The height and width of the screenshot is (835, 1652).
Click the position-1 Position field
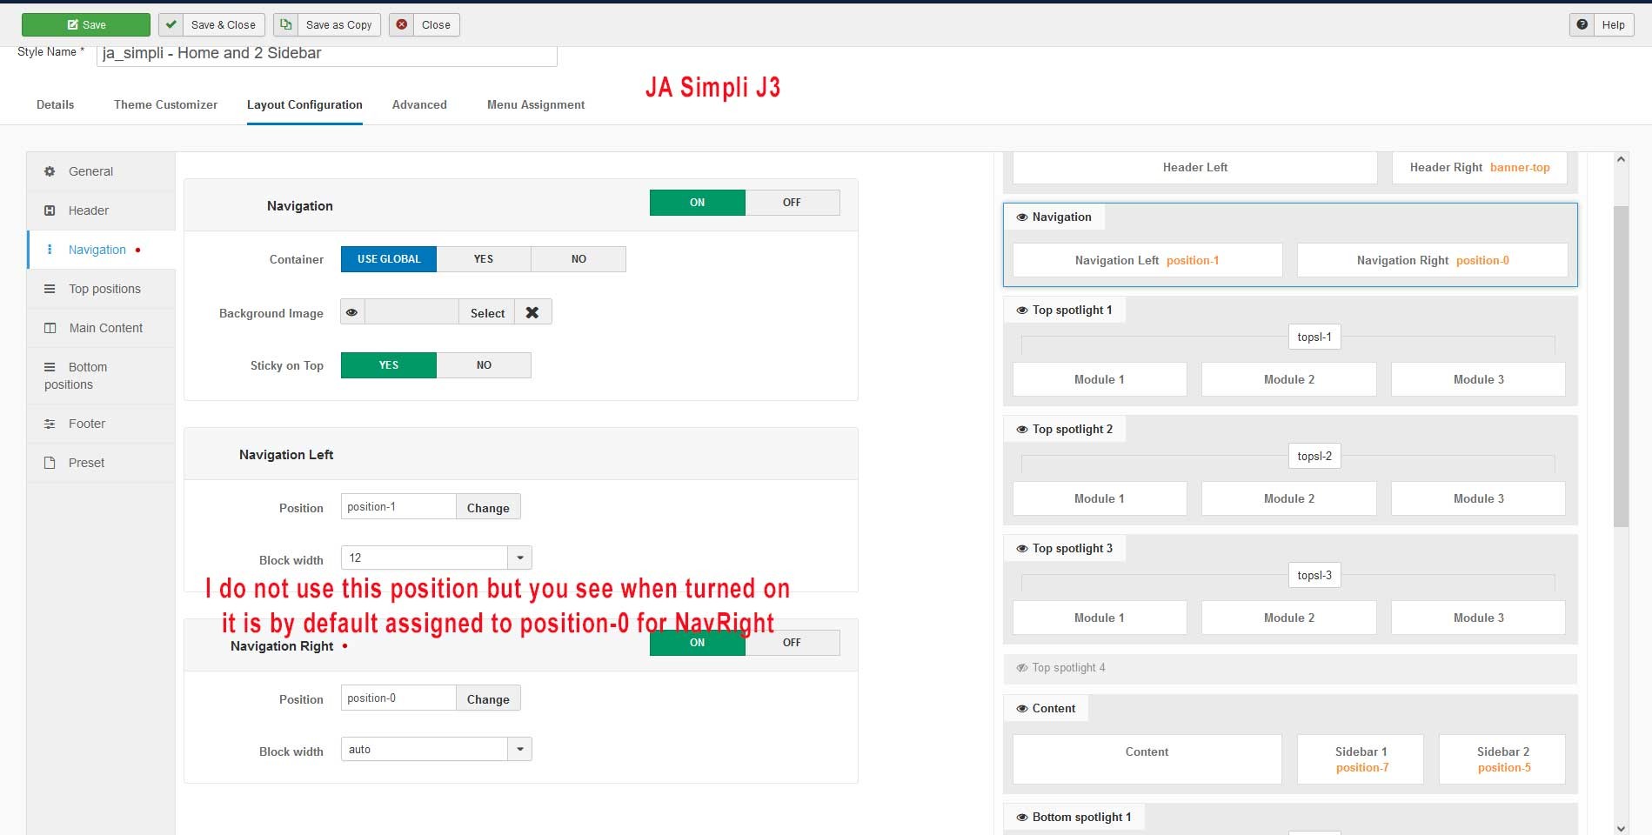click(x=398, y=507)
